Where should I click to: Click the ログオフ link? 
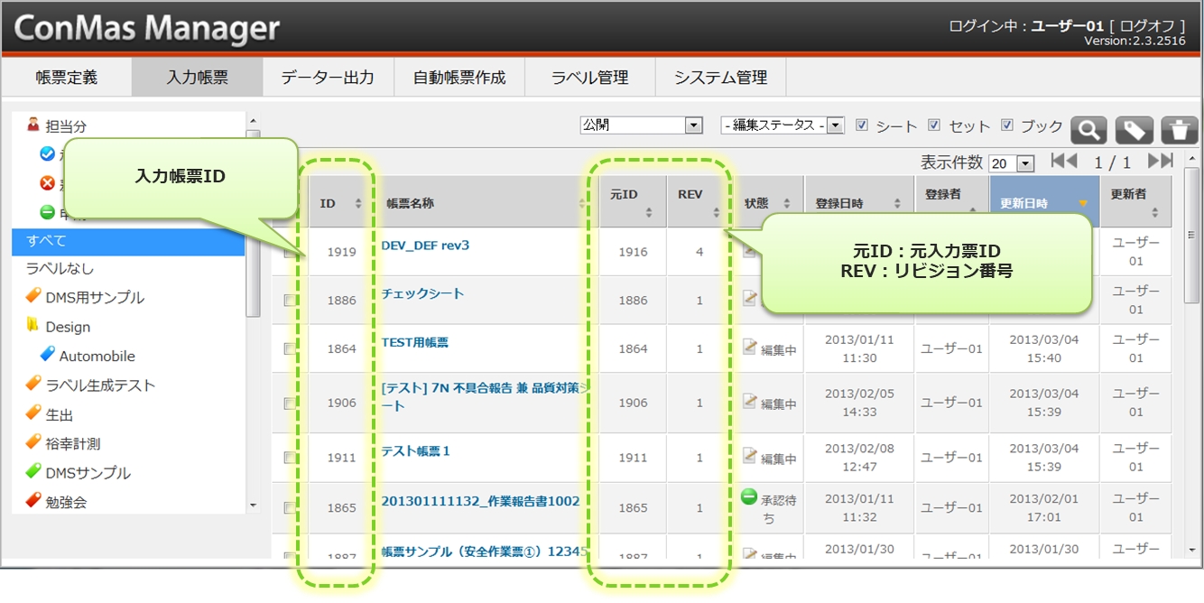(x=1147, y=25)
